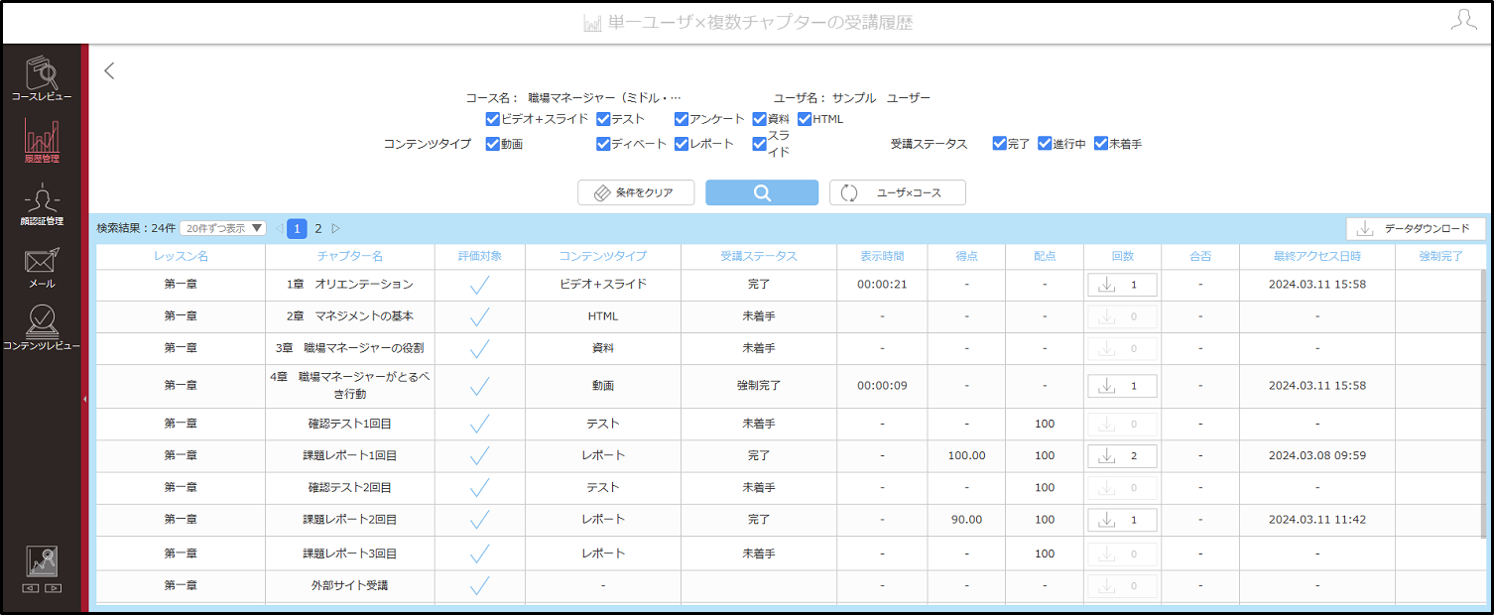Click the 外部サイト受講 chapter name
Screen dimensions: 1494x615
[x=349, y=585]
